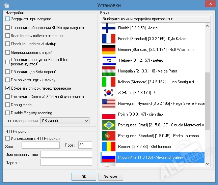Click the Hungarian flag icon
Screen dimensions: 218x185
(x=108, y=71)
